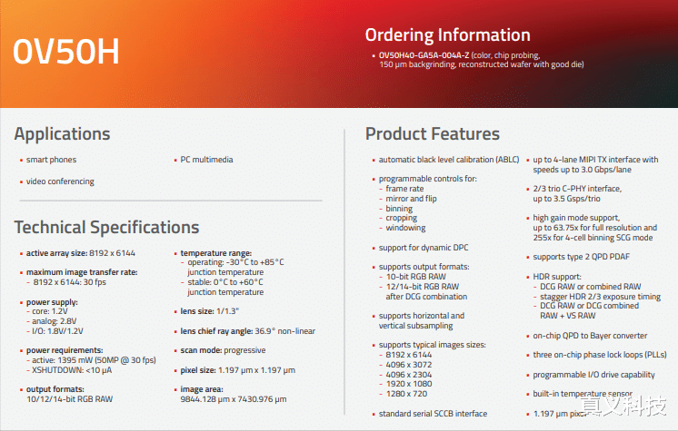Click 'supports output formats:' feature
The image size is (678, 431).
click(424, 267)
